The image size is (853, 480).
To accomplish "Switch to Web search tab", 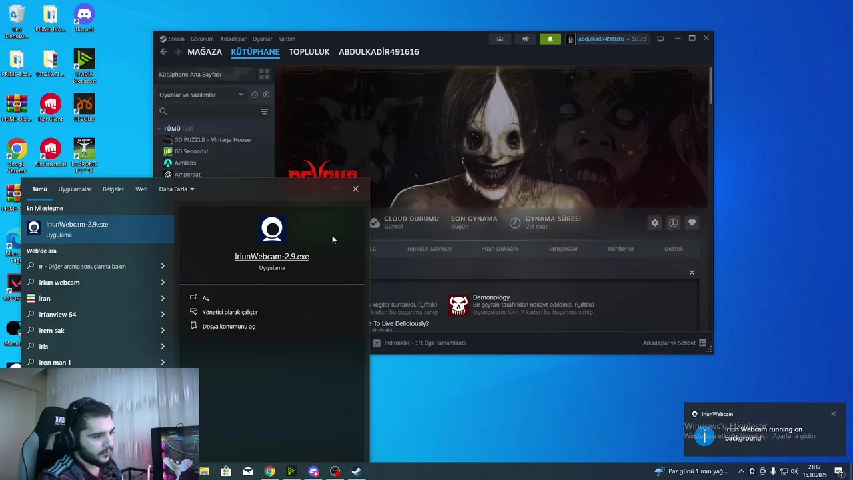I will pyautogui.click(x=141, y=189).
